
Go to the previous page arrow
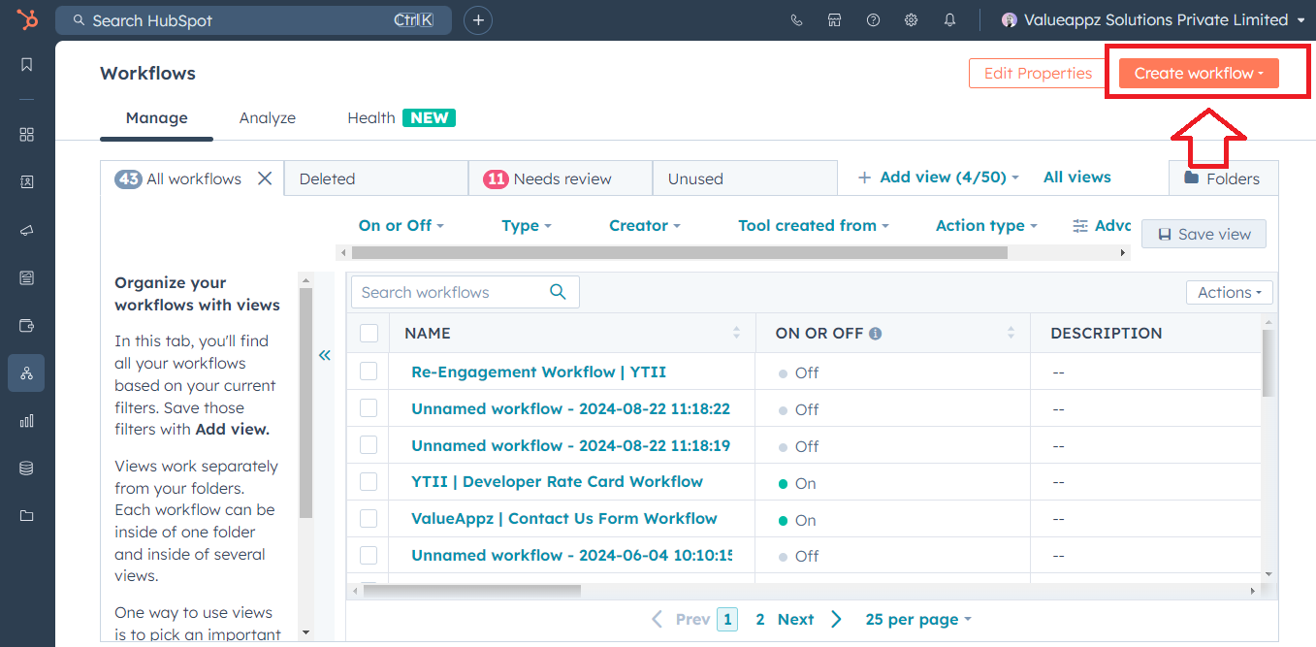(658, 619)
